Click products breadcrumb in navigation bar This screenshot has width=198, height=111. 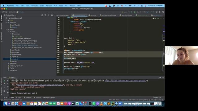pos(12,12)
